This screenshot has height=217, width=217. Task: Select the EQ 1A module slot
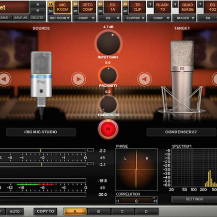(113, 7)
